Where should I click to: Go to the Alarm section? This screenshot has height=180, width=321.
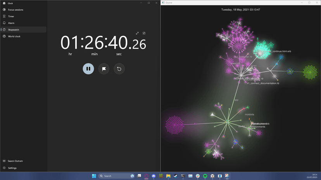(x=11, y=23)
